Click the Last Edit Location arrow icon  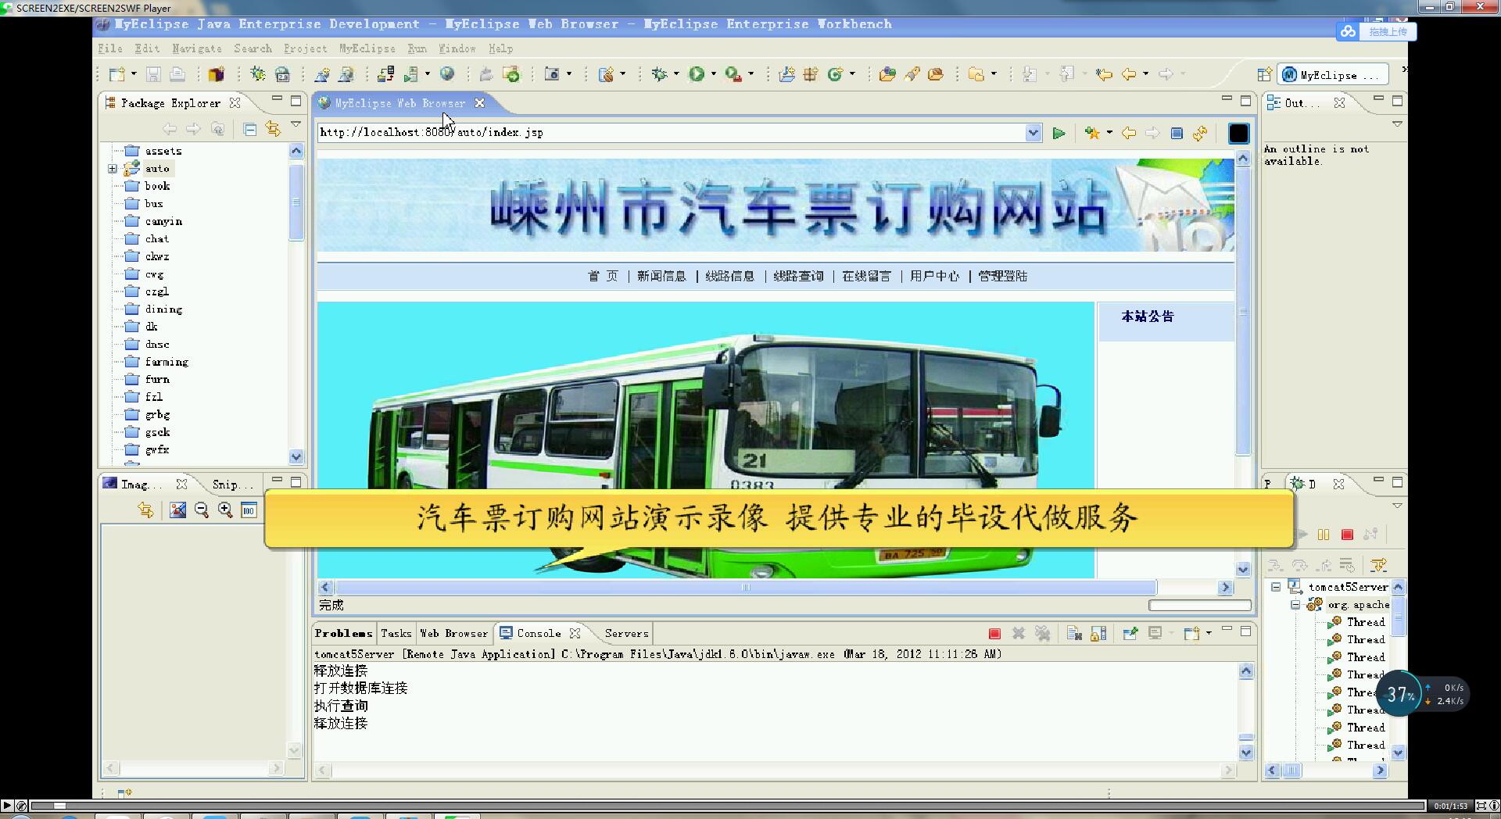pyautogui.click(x=1103, y=74)
